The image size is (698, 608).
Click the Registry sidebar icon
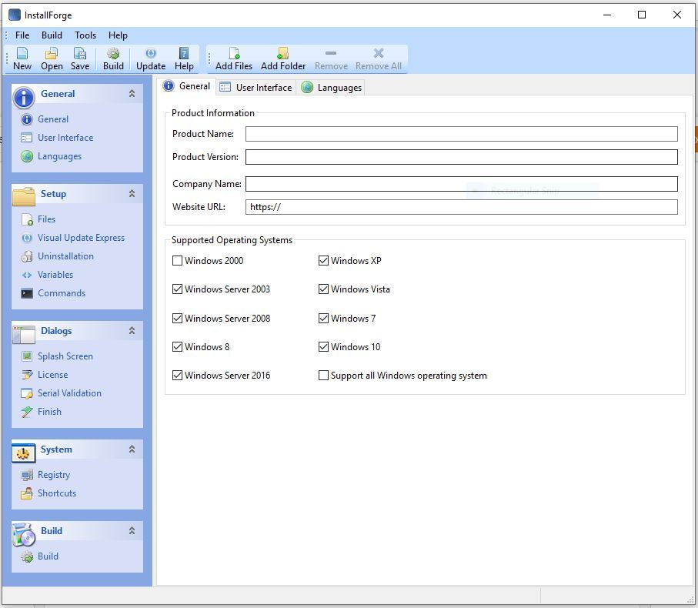tap(27, 475)
